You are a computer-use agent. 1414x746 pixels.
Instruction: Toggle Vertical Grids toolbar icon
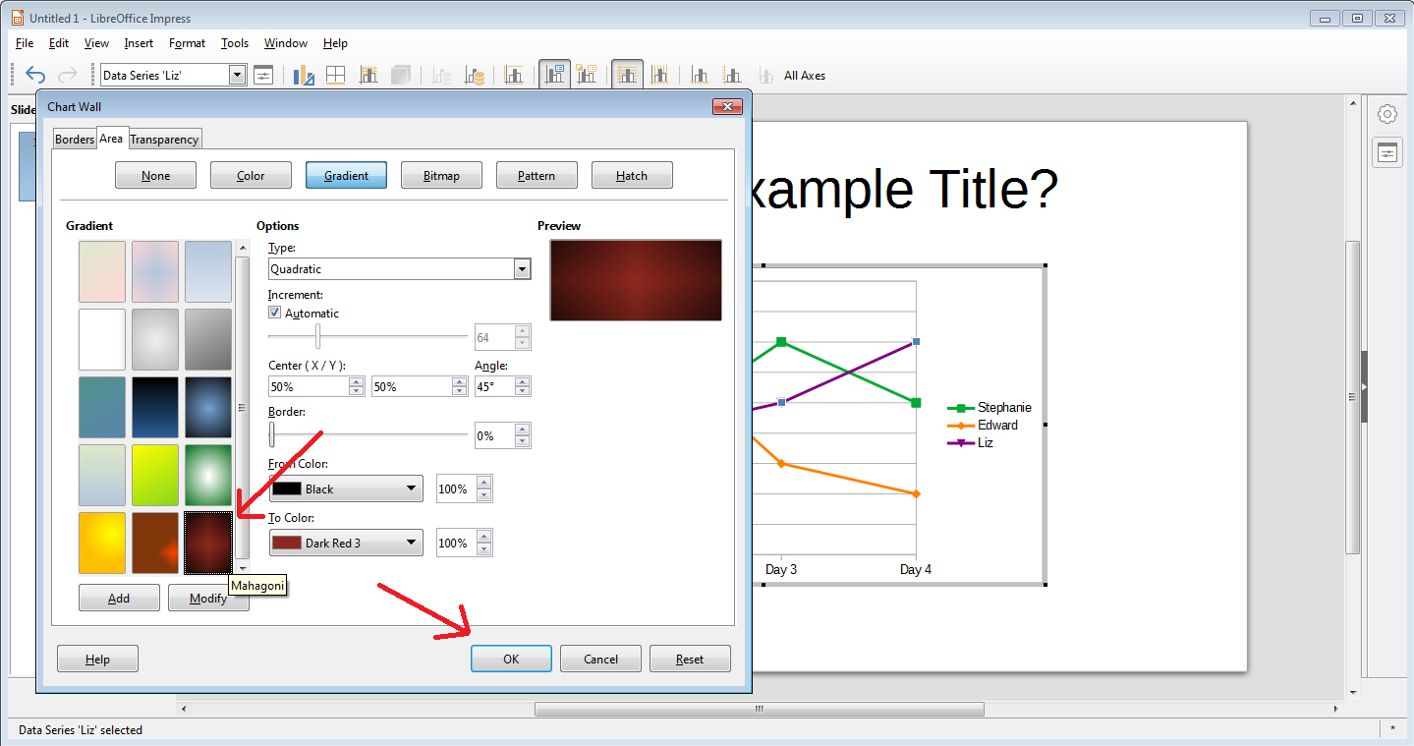click(x=659, y=75)
